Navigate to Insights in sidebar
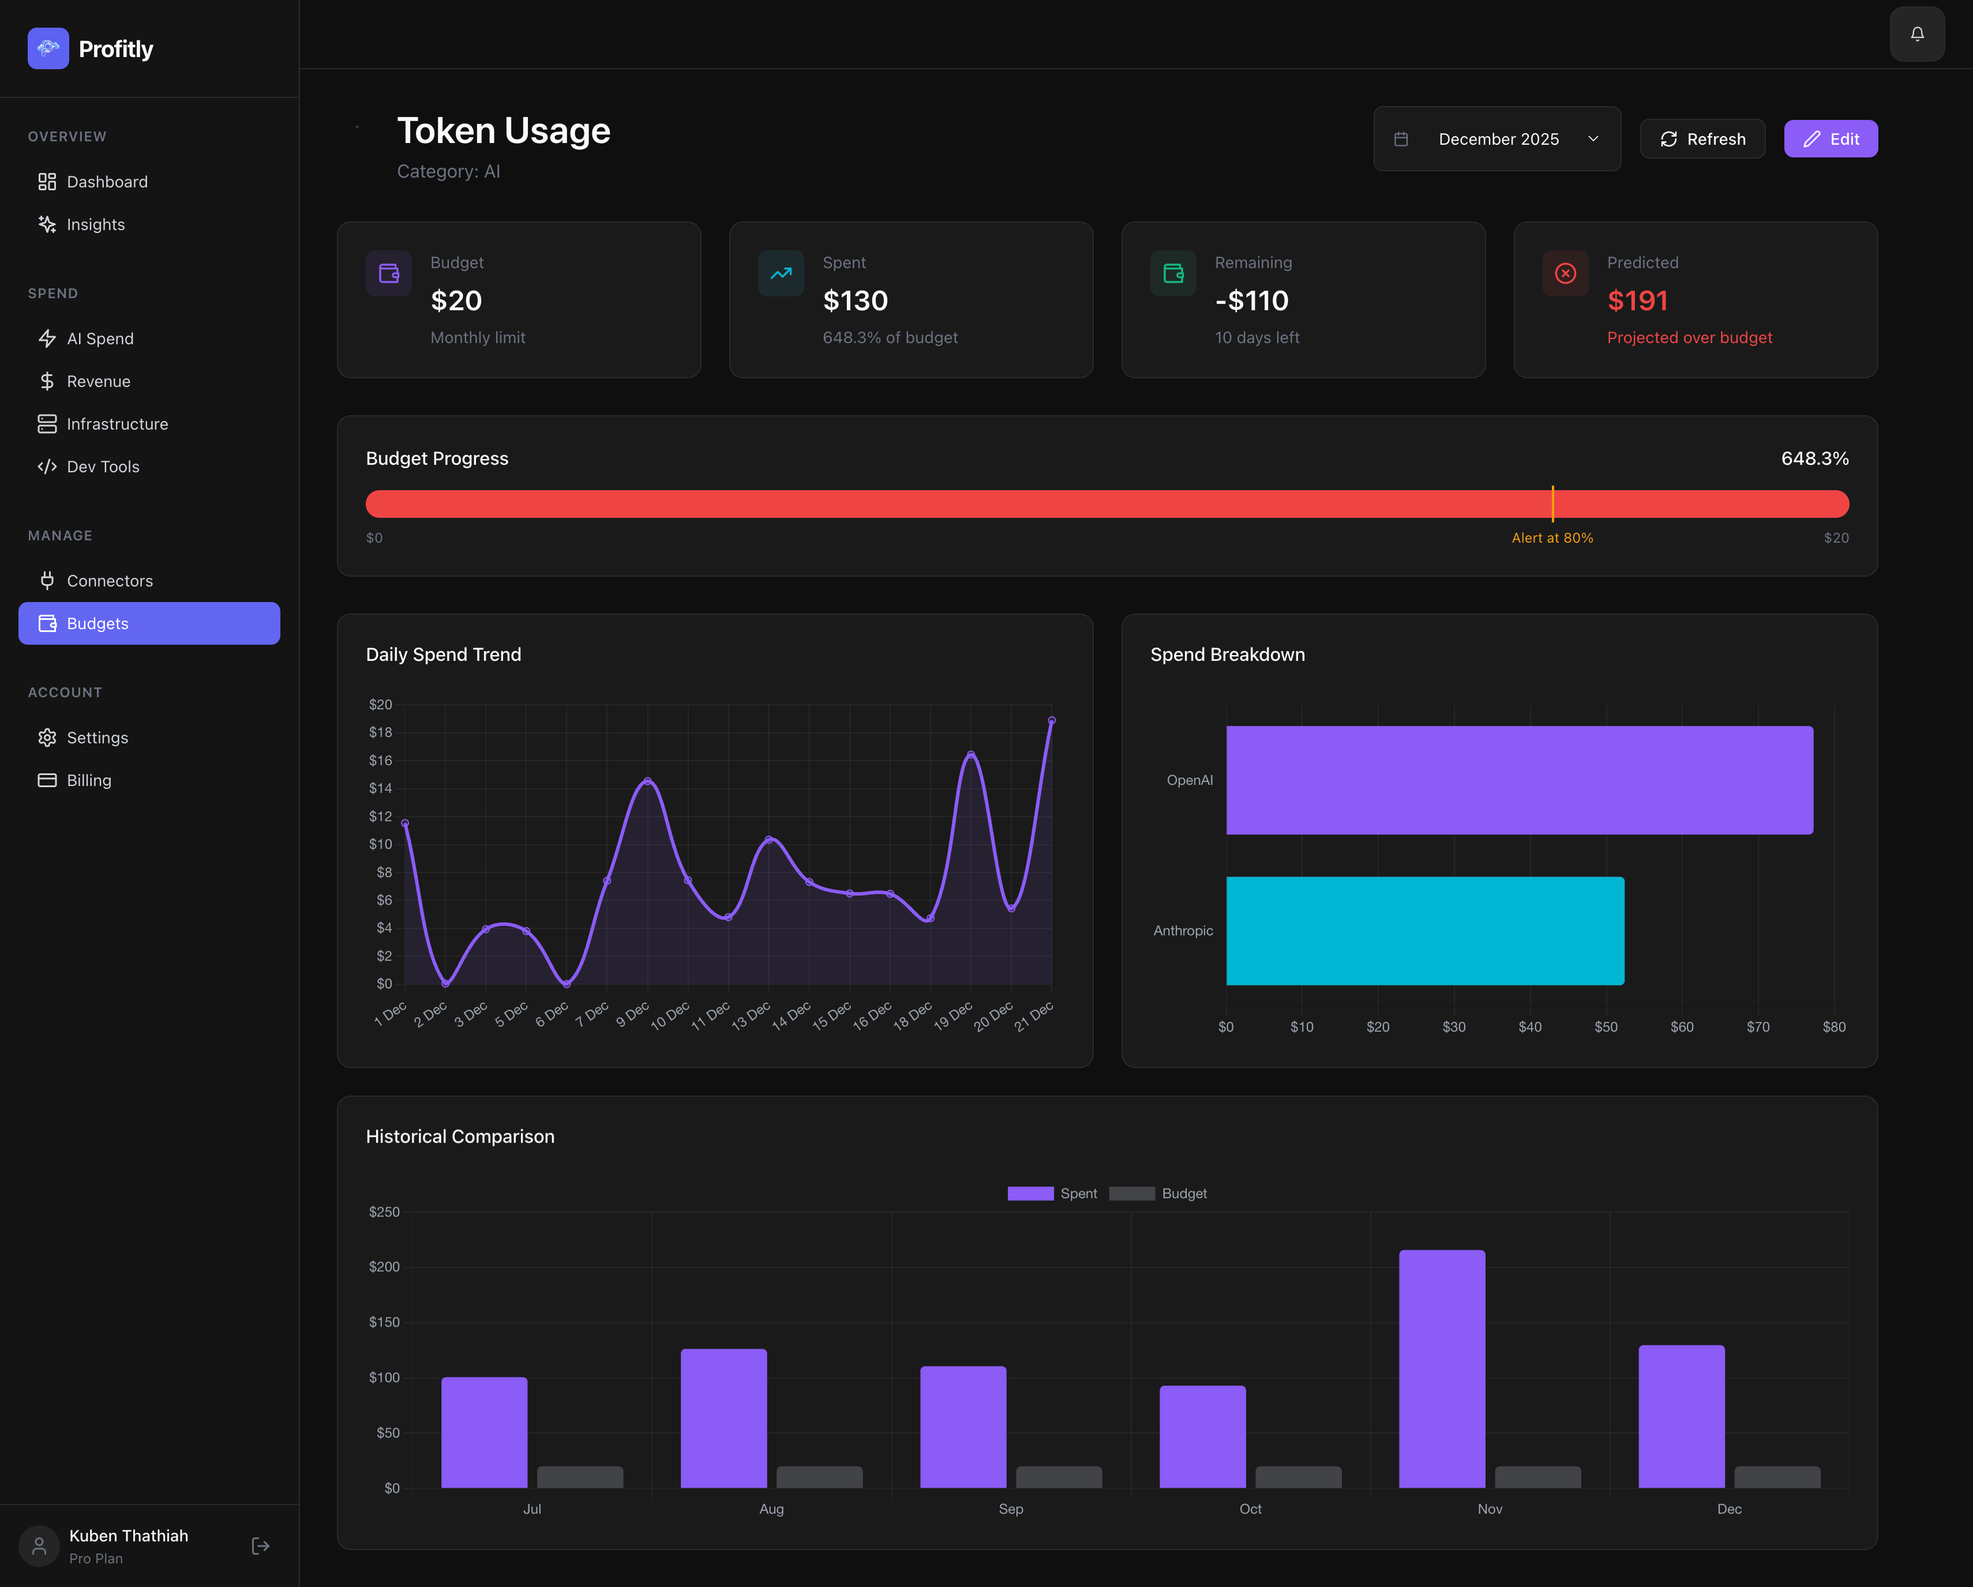The image size is (1973, 1587). [x=95, y=225]
